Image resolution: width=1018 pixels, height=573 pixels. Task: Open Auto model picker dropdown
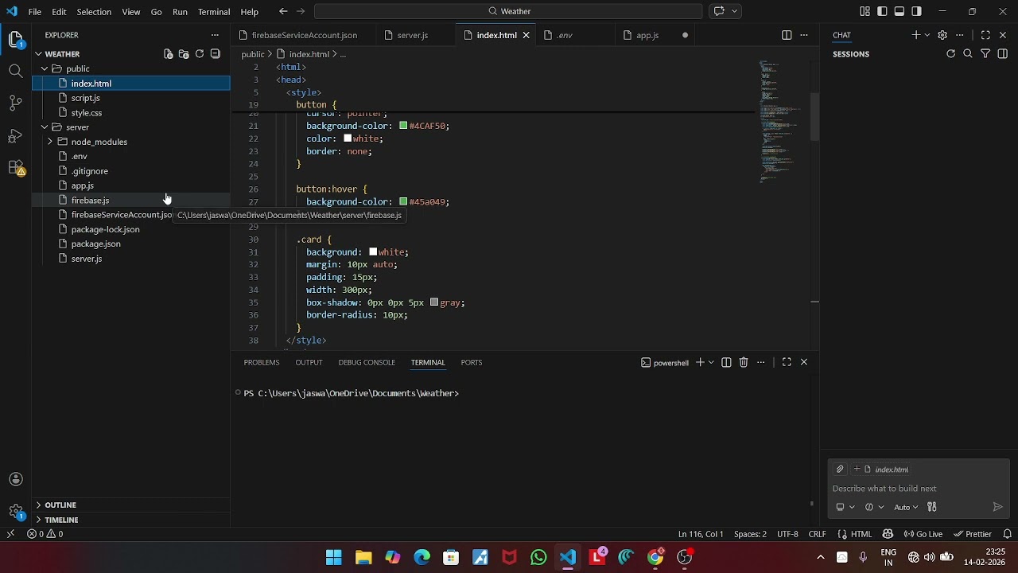pos(906,507)
